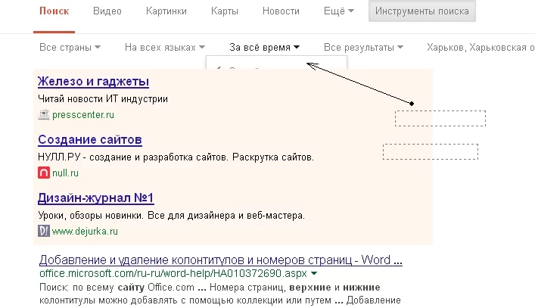Click the Поиск: по всему сайту snippet
The height and width of the screenshot is (308, 535).
(220, 294)
